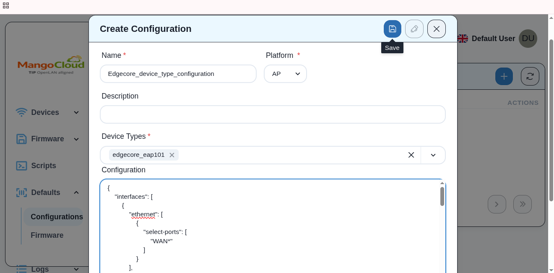Click the blue plus icon to add item

coord(504,76)
